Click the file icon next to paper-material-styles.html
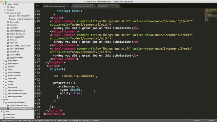217x122 pixels. tap(10, 19)
